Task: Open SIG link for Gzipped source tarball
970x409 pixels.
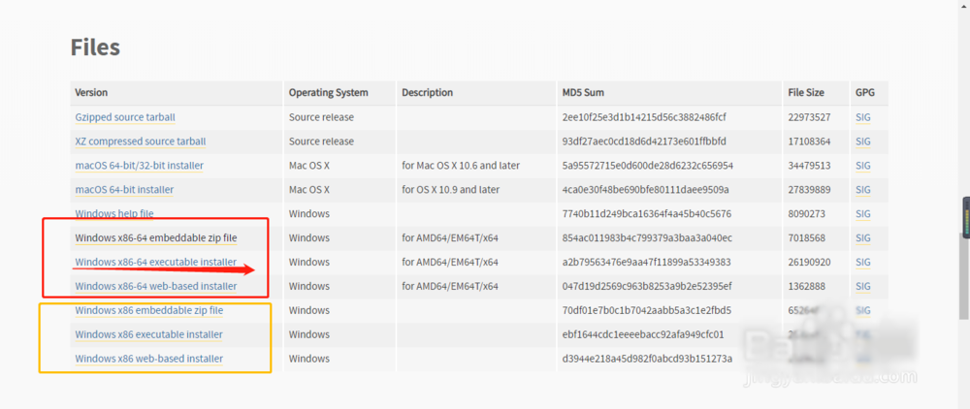Action: (863, 117)
